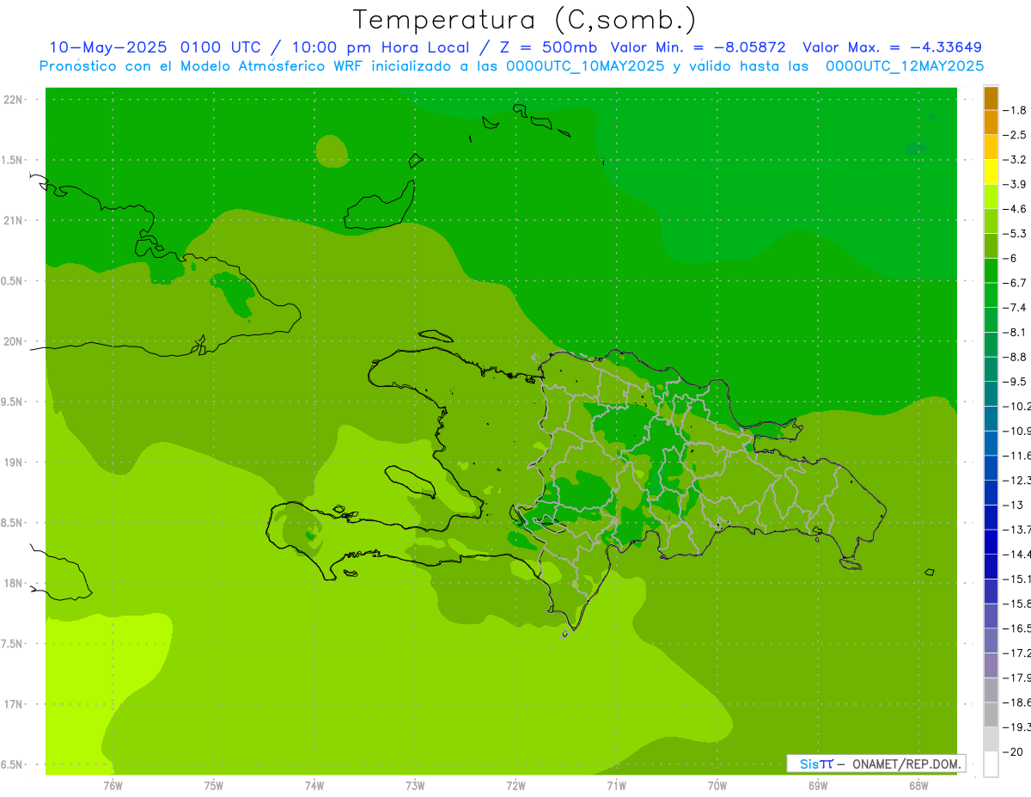The width and height of the screenshot is (1031, 797).
Task: Click the -14.4 colorbar value
Action: pyautogui.click(x=1016, y=554)
